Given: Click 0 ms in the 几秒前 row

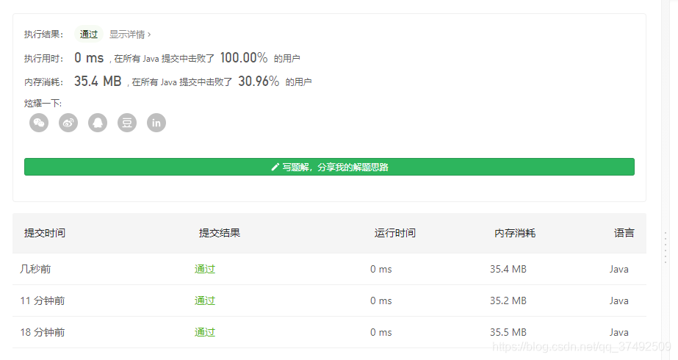Looking at the screenshot, I should 381,269.
